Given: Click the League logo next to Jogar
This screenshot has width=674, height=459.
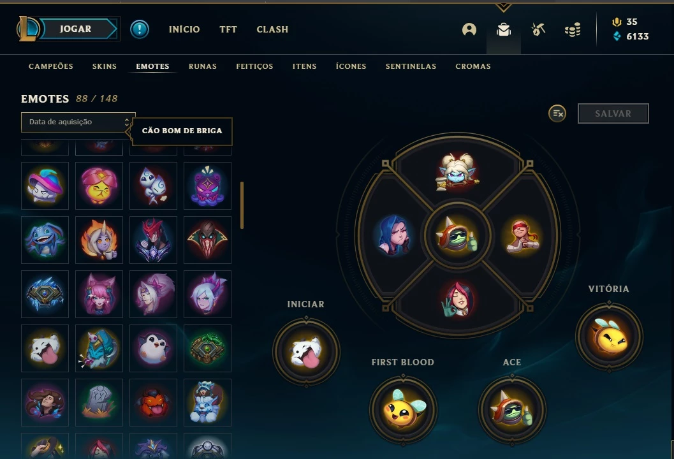Looking at the screenshot, I should [28, 29].
